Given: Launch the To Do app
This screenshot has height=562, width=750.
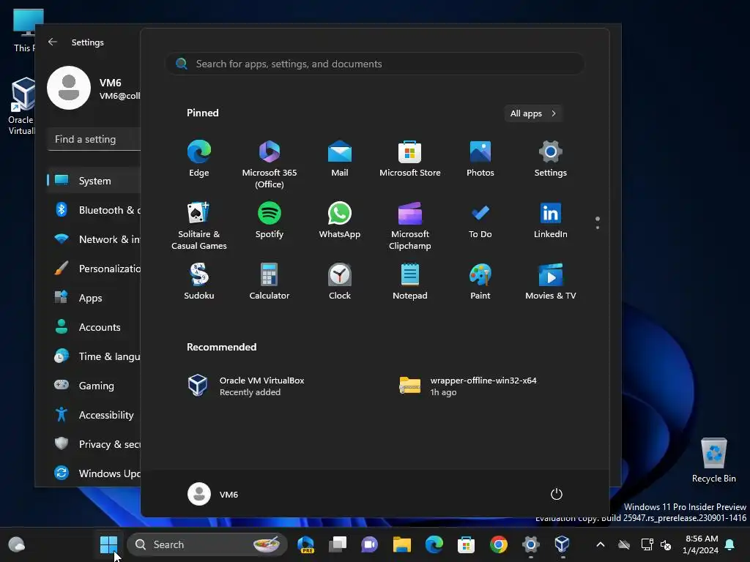Looking at the screenshot, I should (480, 220).
